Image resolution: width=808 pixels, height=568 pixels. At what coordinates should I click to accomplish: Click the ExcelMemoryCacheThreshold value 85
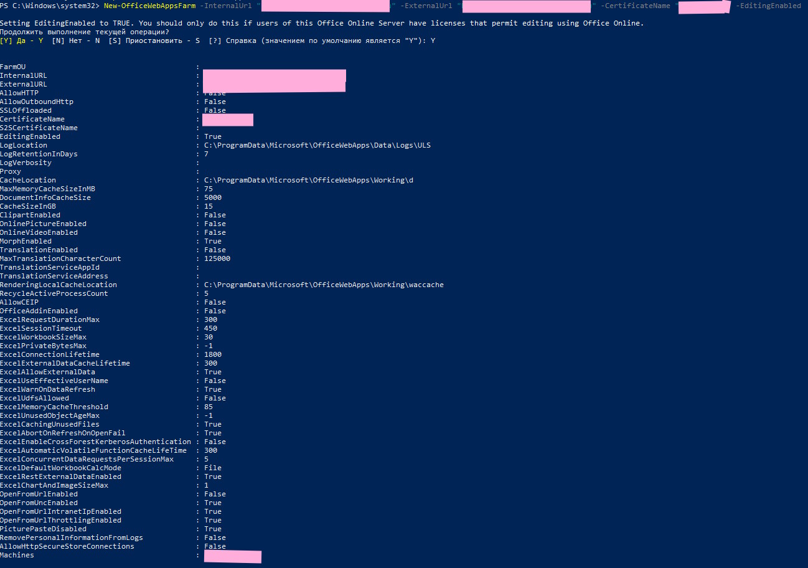209,407
